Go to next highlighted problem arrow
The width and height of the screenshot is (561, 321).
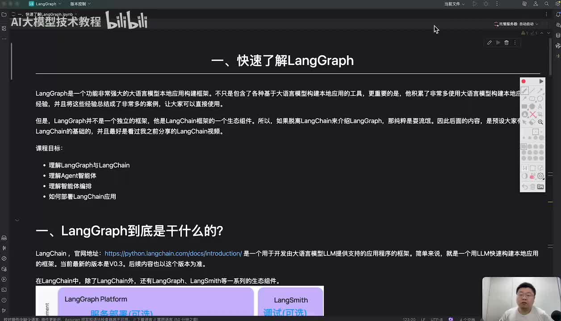click(x=549, y=33)
